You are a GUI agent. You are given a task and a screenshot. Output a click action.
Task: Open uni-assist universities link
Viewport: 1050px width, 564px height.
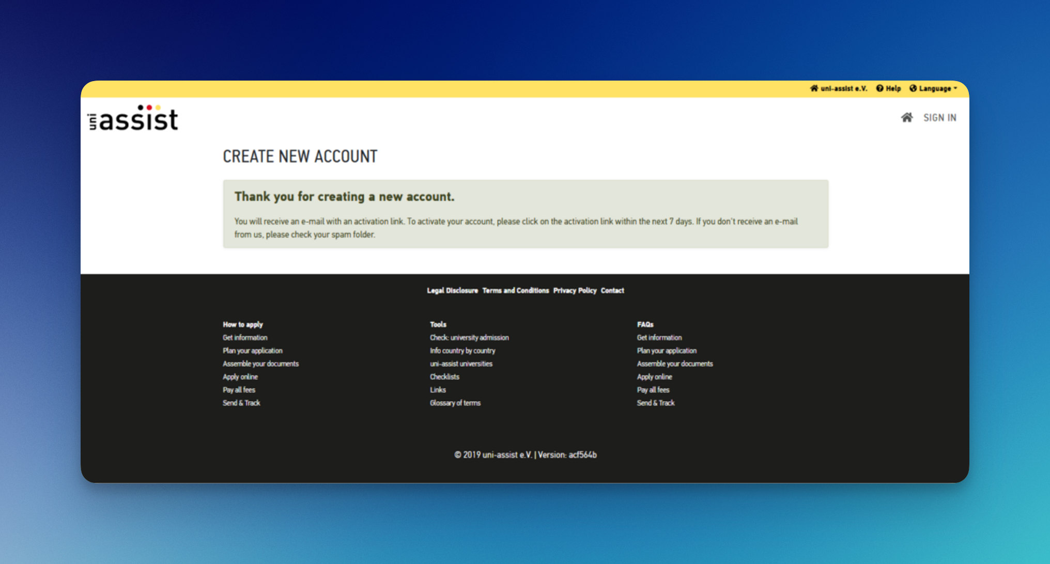pos(461,364)
